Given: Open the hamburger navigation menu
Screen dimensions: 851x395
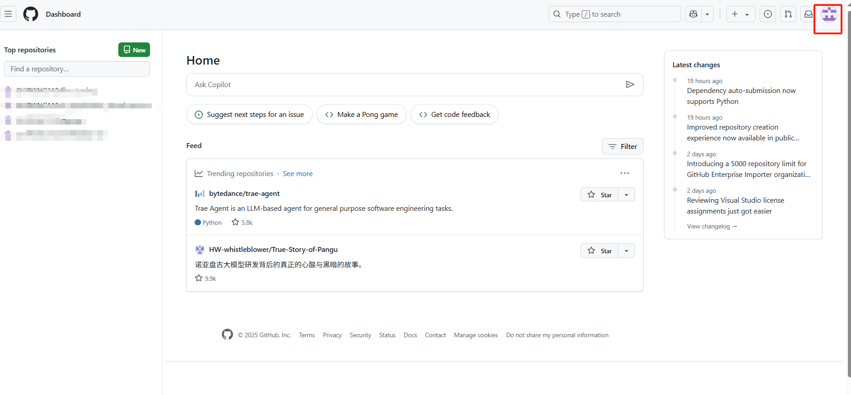Looking at the screenshot, I should (x=8, y=14).
